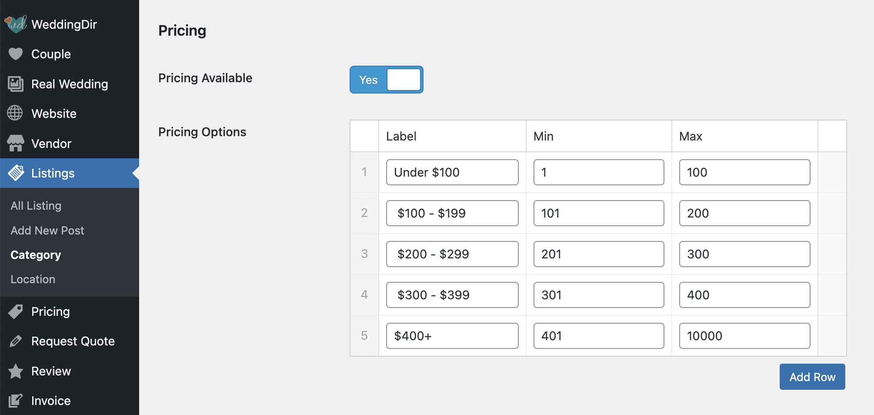Click the Website globe icon
874x415 pixels.
(16, 114)
